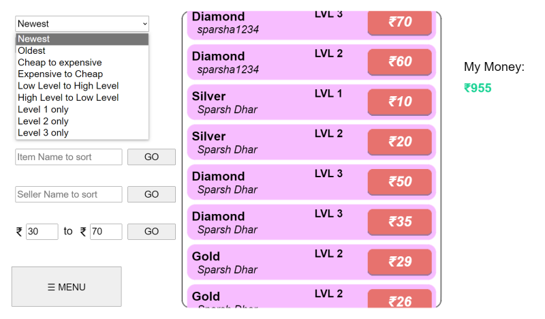Viewport: 545px width, 319px height.
Task: Click GO next to Item Name field
Action: pyautogui.click(x=151, y=157)
